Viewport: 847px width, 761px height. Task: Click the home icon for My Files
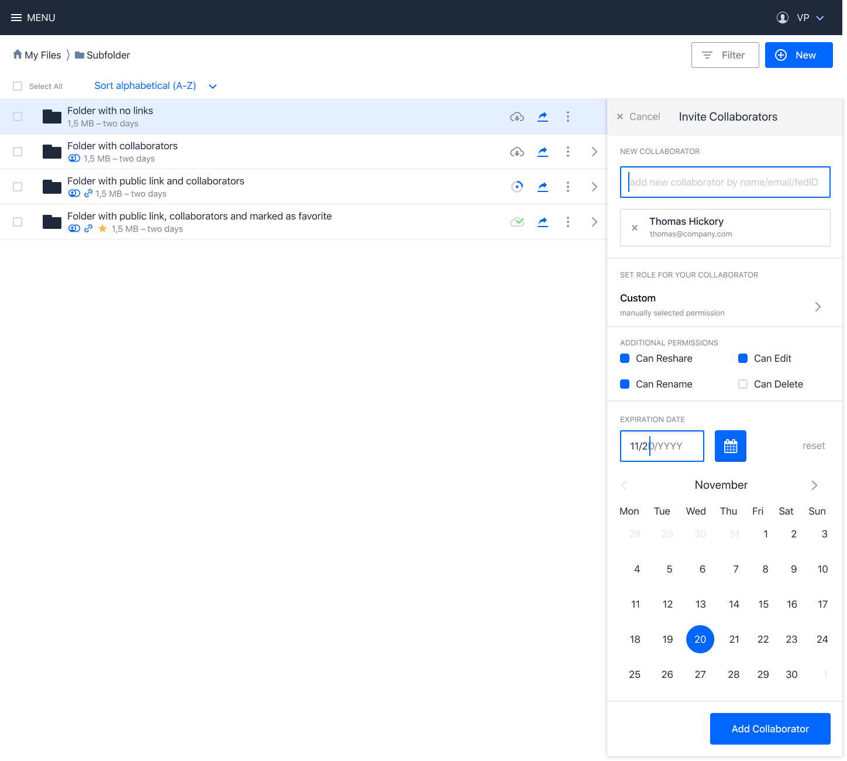(x=18, y=54)
